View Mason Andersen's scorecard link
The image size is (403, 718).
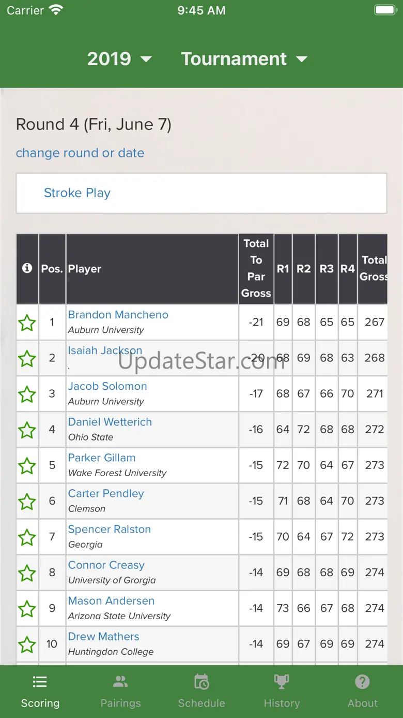tap(111, 600)
